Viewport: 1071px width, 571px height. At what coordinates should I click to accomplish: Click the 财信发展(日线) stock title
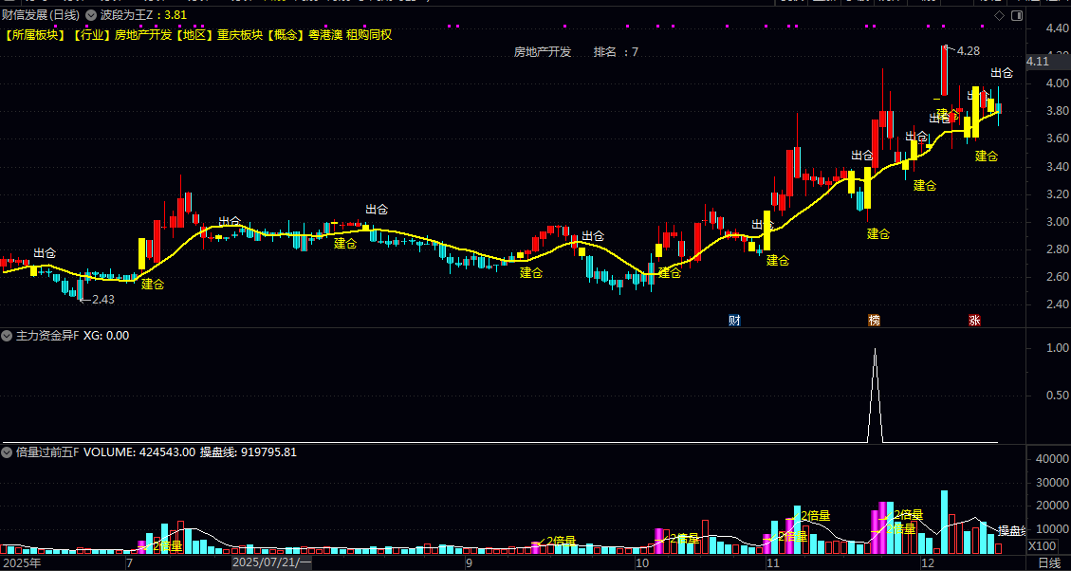(40, 15)
